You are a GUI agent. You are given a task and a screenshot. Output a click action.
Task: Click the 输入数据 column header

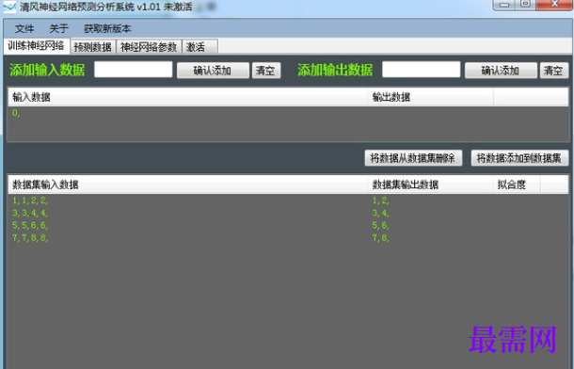(x=188, y=97)
